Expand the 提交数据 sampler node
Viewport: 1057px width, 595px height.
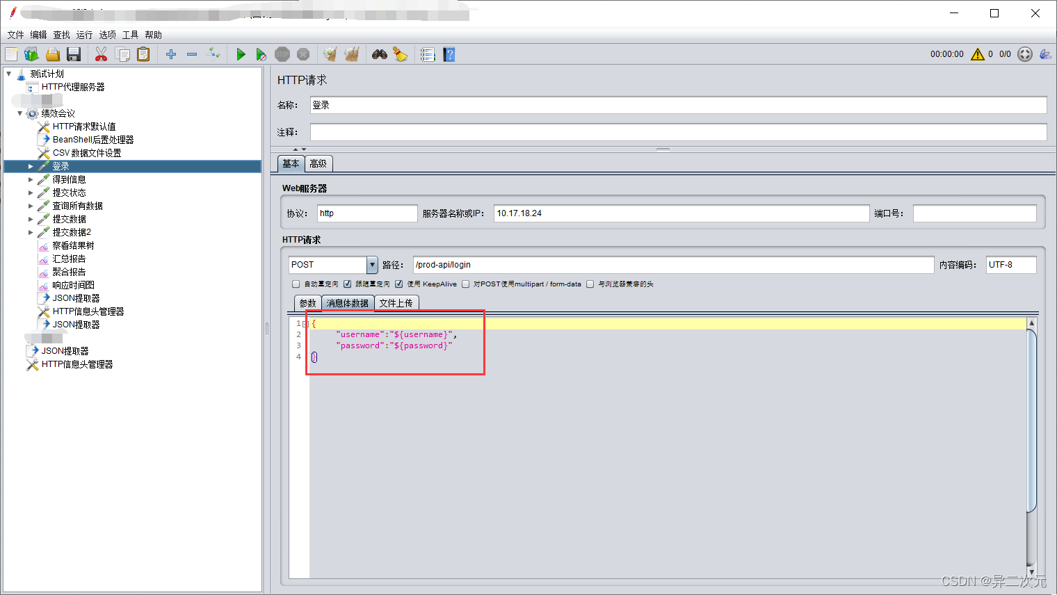click(31, 220)
